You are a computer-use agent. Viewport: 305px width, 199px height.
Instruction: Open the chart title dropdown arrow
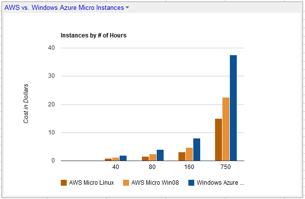click(x=127, y=7)
